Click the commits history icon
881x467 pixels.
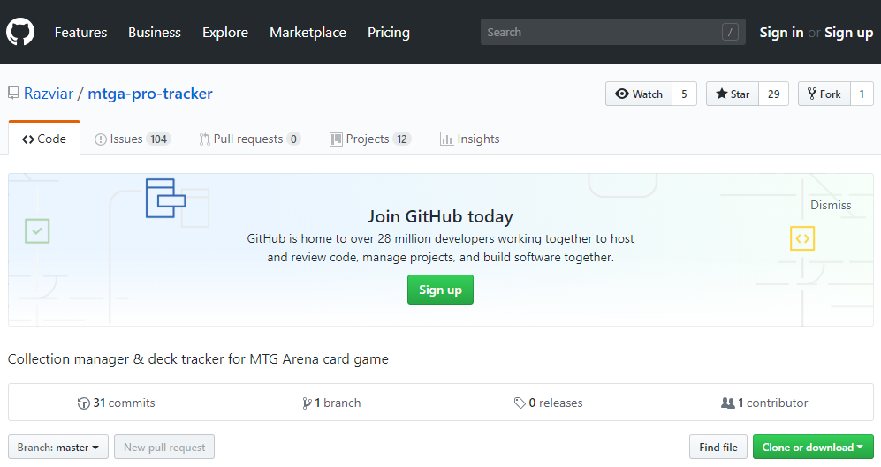(x=83, y=403)
